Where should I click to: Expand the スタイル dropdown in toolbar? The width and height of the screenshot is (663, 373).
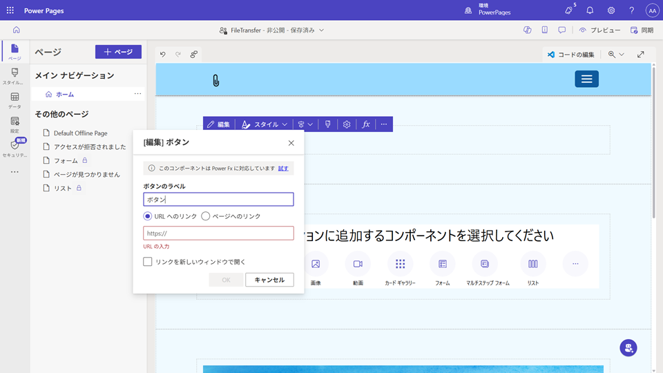tap(265, 124)
